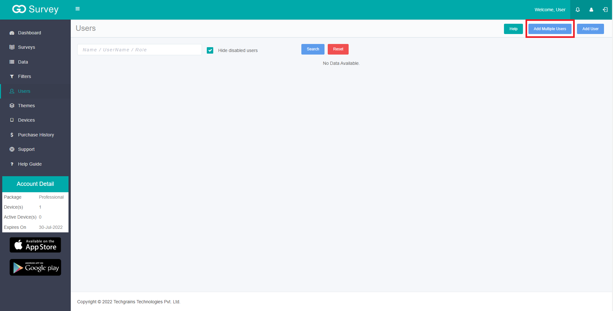
Task: Click the notification bell icon
Action: pyautogui.click(x=578, y=10)
